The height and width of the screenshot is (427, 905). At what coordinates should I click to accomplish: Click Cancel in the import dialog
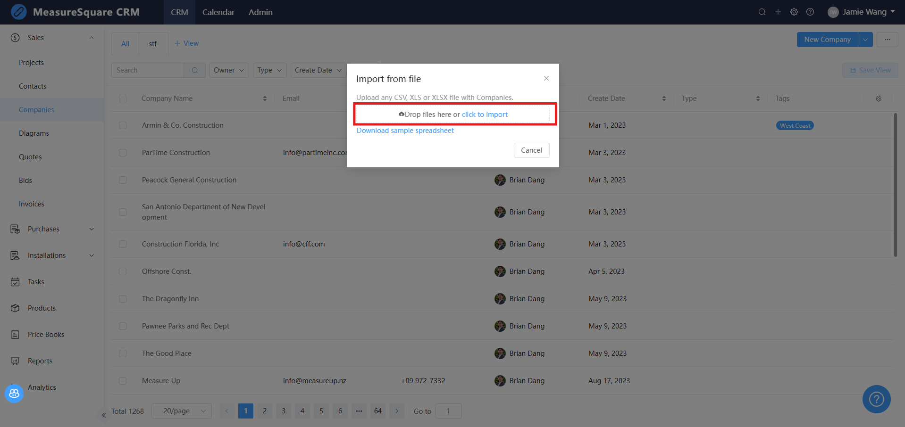pyautogui.click(x=532, y=150)
